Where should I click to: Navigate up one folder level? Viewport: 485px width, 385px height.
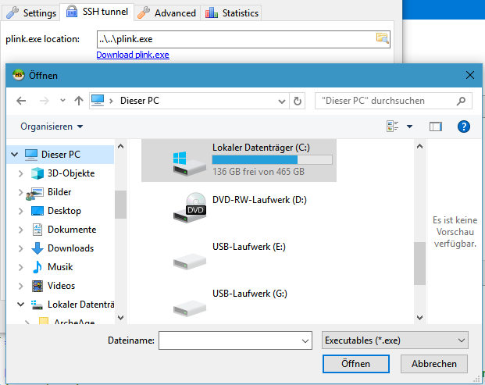(79, 101)
